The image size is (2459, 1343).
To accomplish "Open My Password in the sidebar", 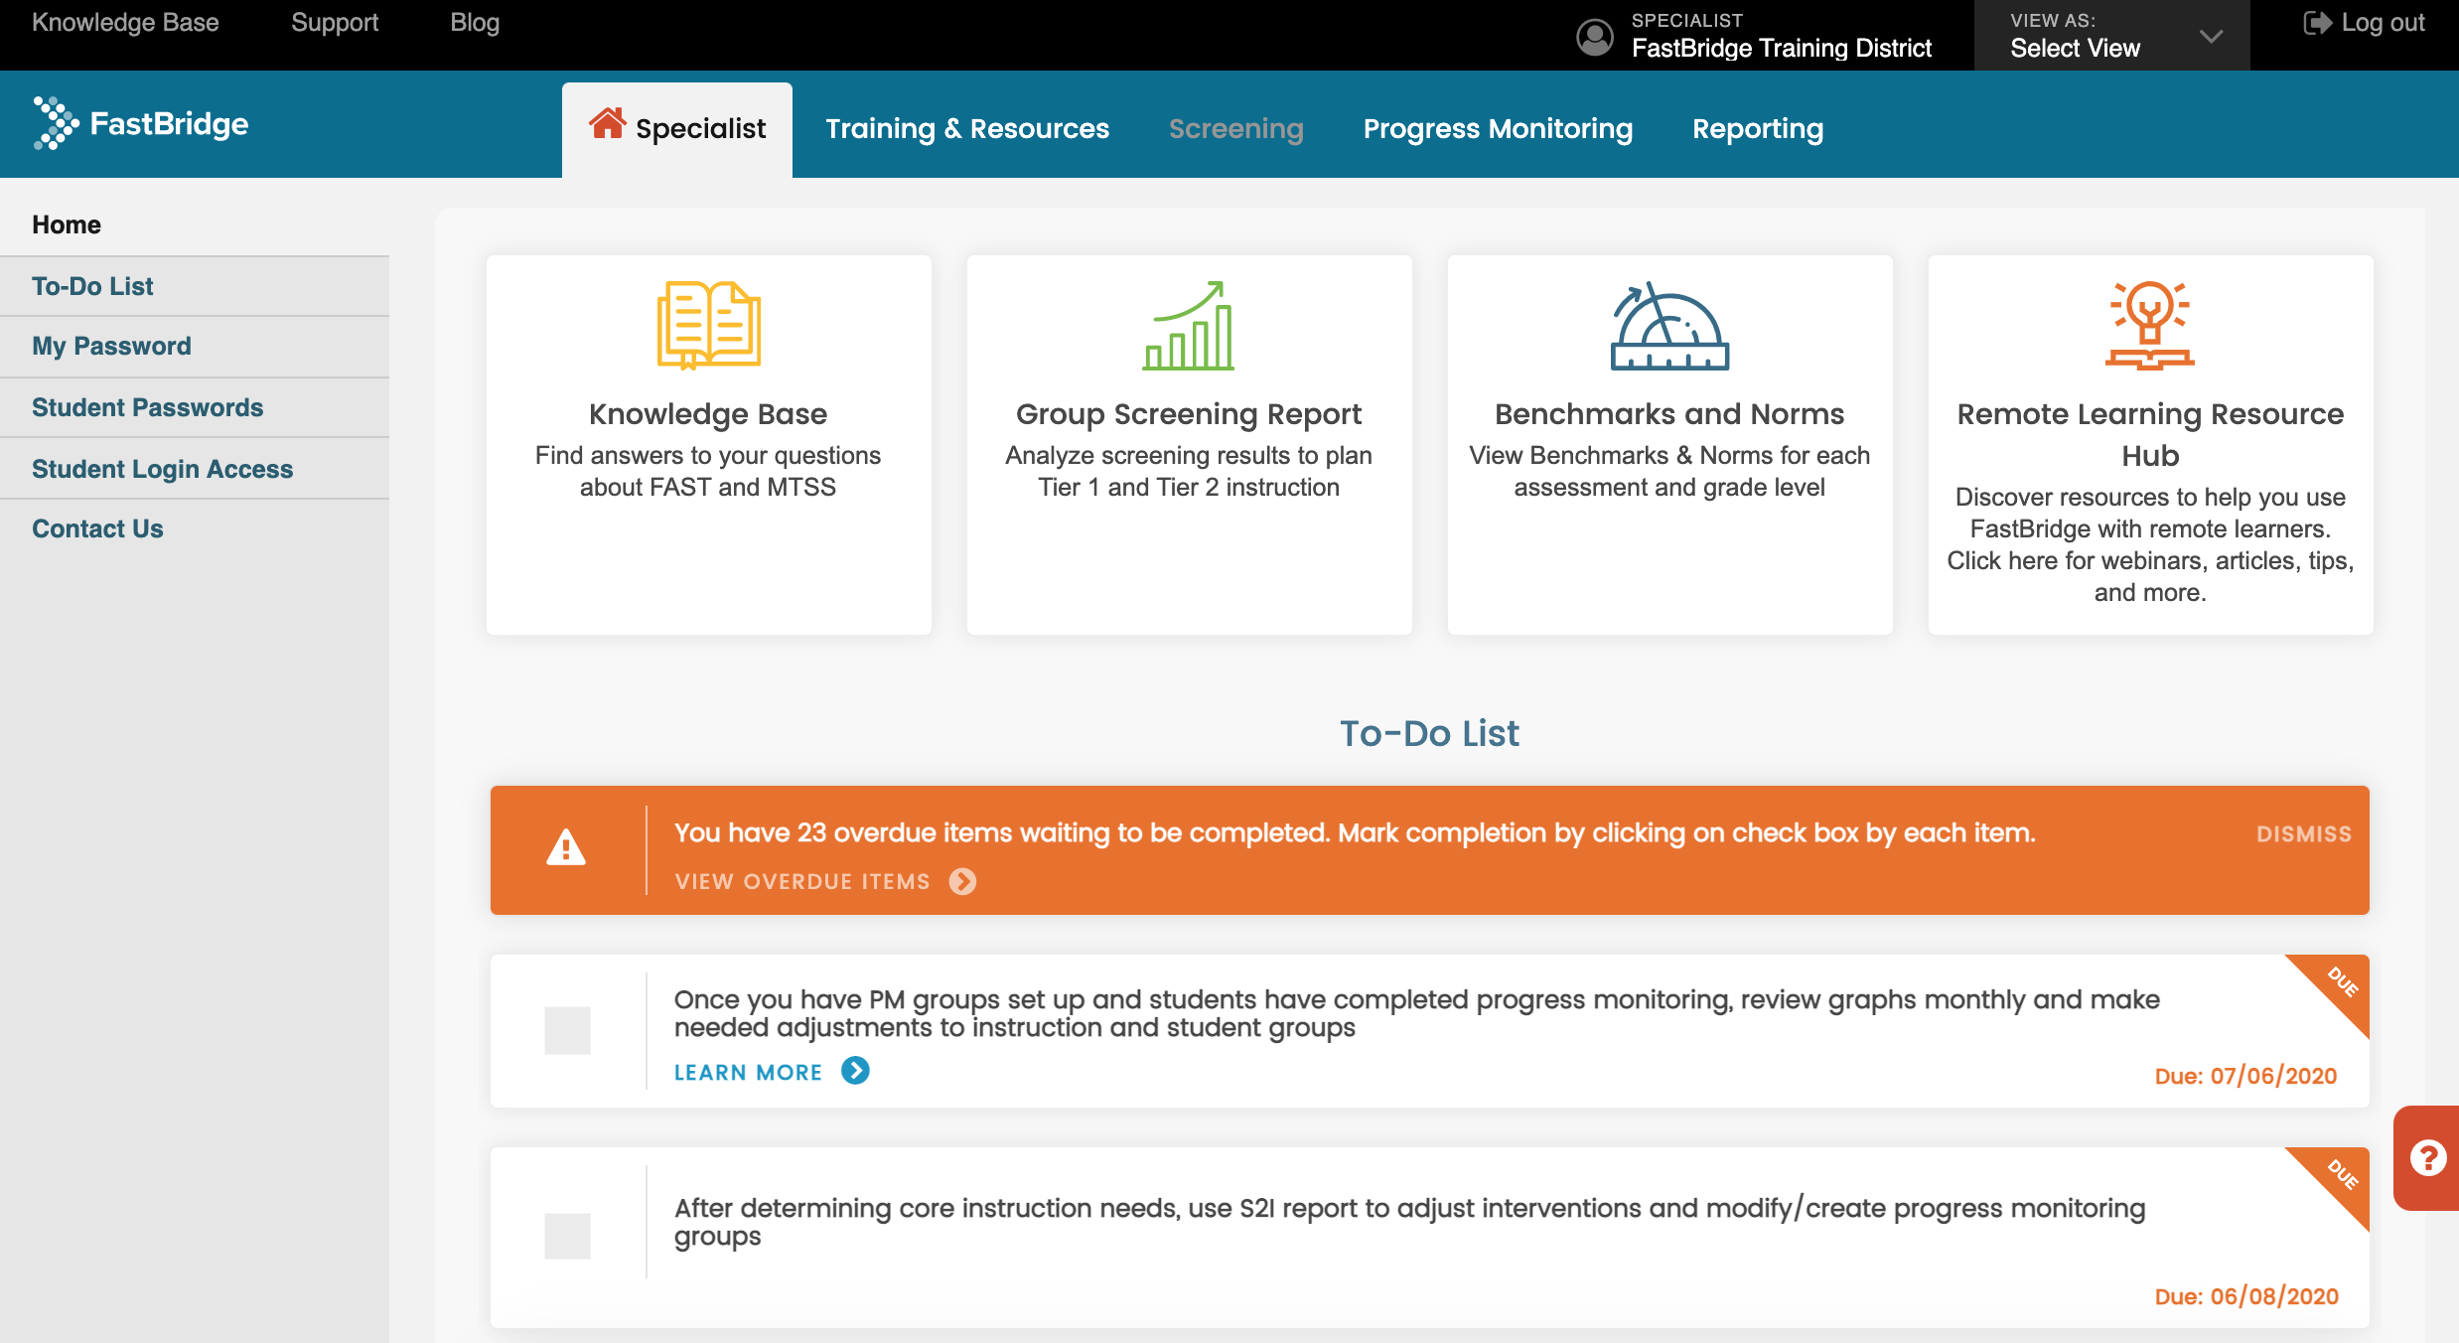I will [195, 346].
